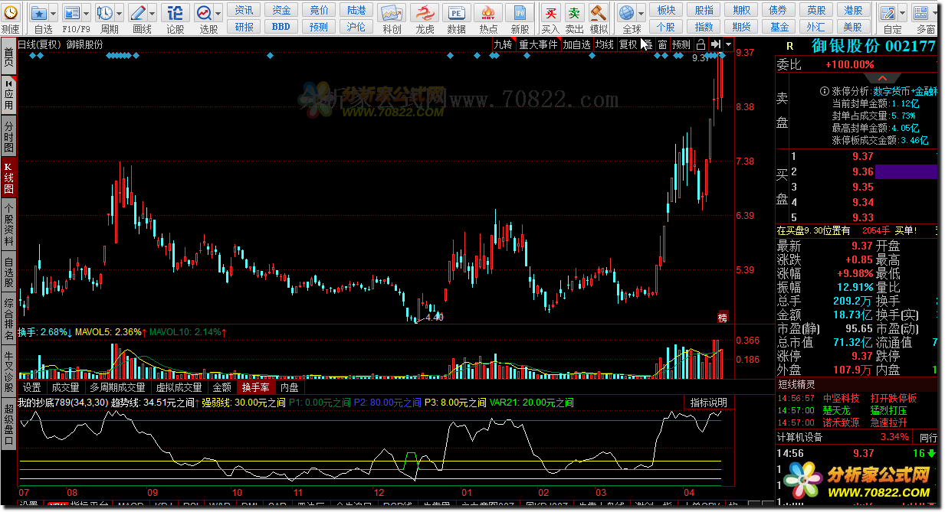Click the 指标说明 button
The height and width of the screenshot is (512, 945).
708,402
